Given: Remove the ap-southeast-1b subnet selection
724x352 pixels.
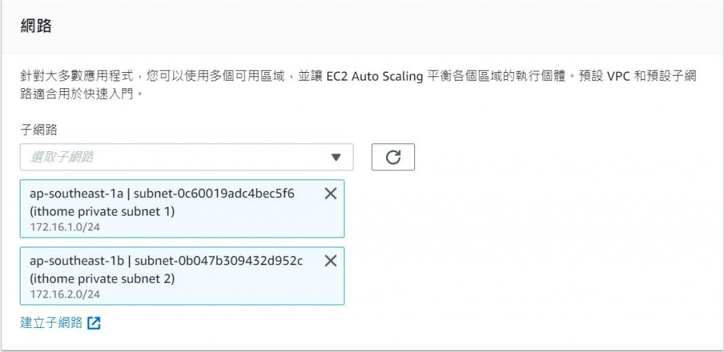Looking at the screenshot, I should (x=331, y=261).
